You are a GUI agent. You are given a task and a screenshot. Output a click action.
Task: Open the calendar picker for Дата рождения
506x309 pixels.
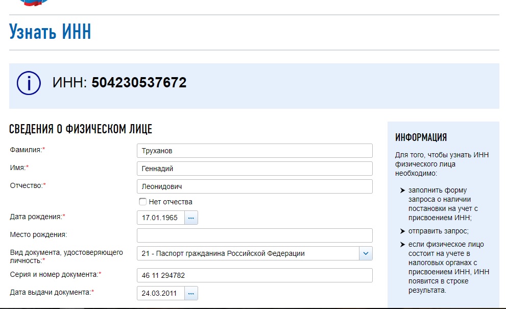coord(191,218)
